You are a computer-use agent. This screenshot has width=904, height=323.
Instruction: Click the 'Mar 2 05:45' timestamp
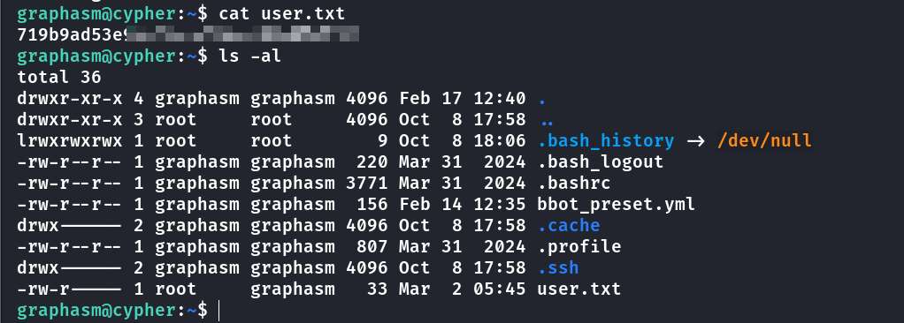tap(463, 289)
